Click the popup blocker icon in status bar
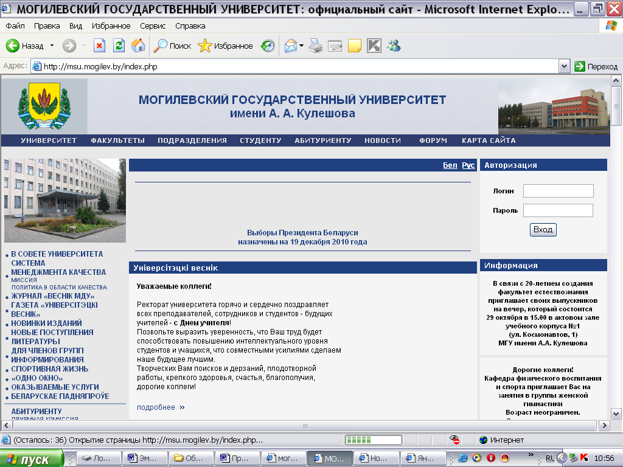The height and width of the screenshot is (467, 623). tap(454, 440)
